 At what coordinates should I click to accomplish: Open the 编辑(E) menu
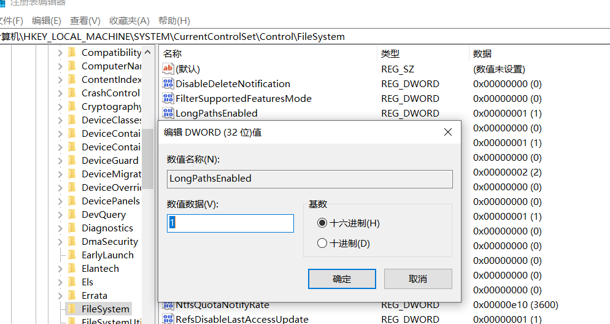[47, 21]
